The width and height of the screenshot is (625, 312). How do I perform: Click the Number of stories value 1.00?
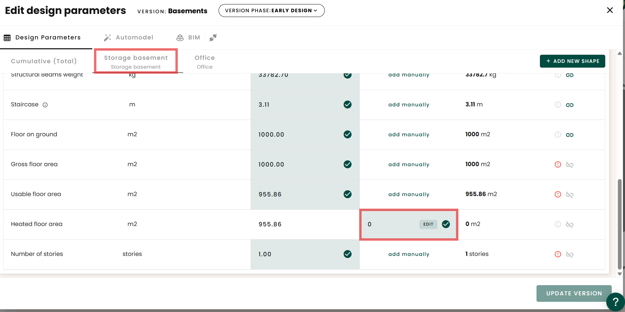pos(265,254)
